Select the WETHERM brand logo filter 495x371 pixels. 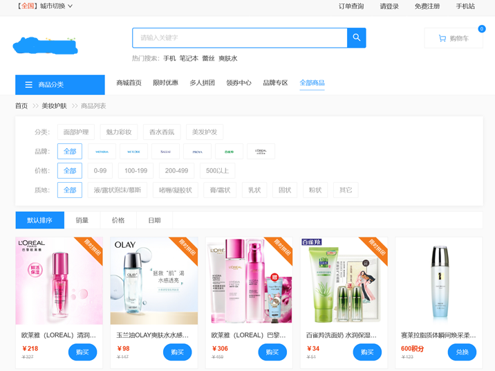(x=102, y=152)
